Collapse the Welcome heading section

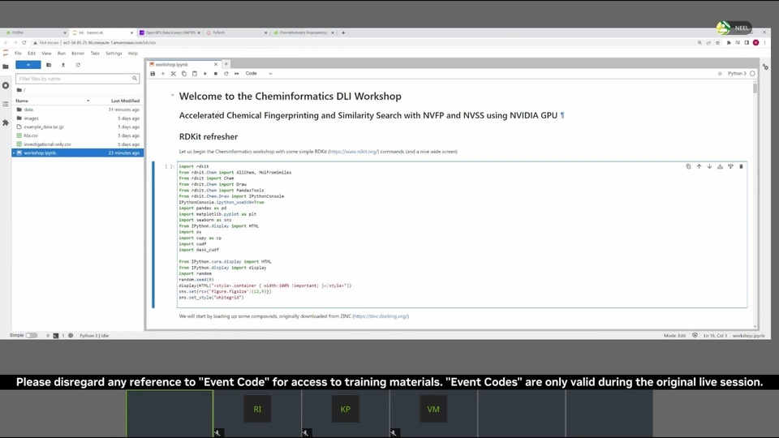tap(172, 96)
